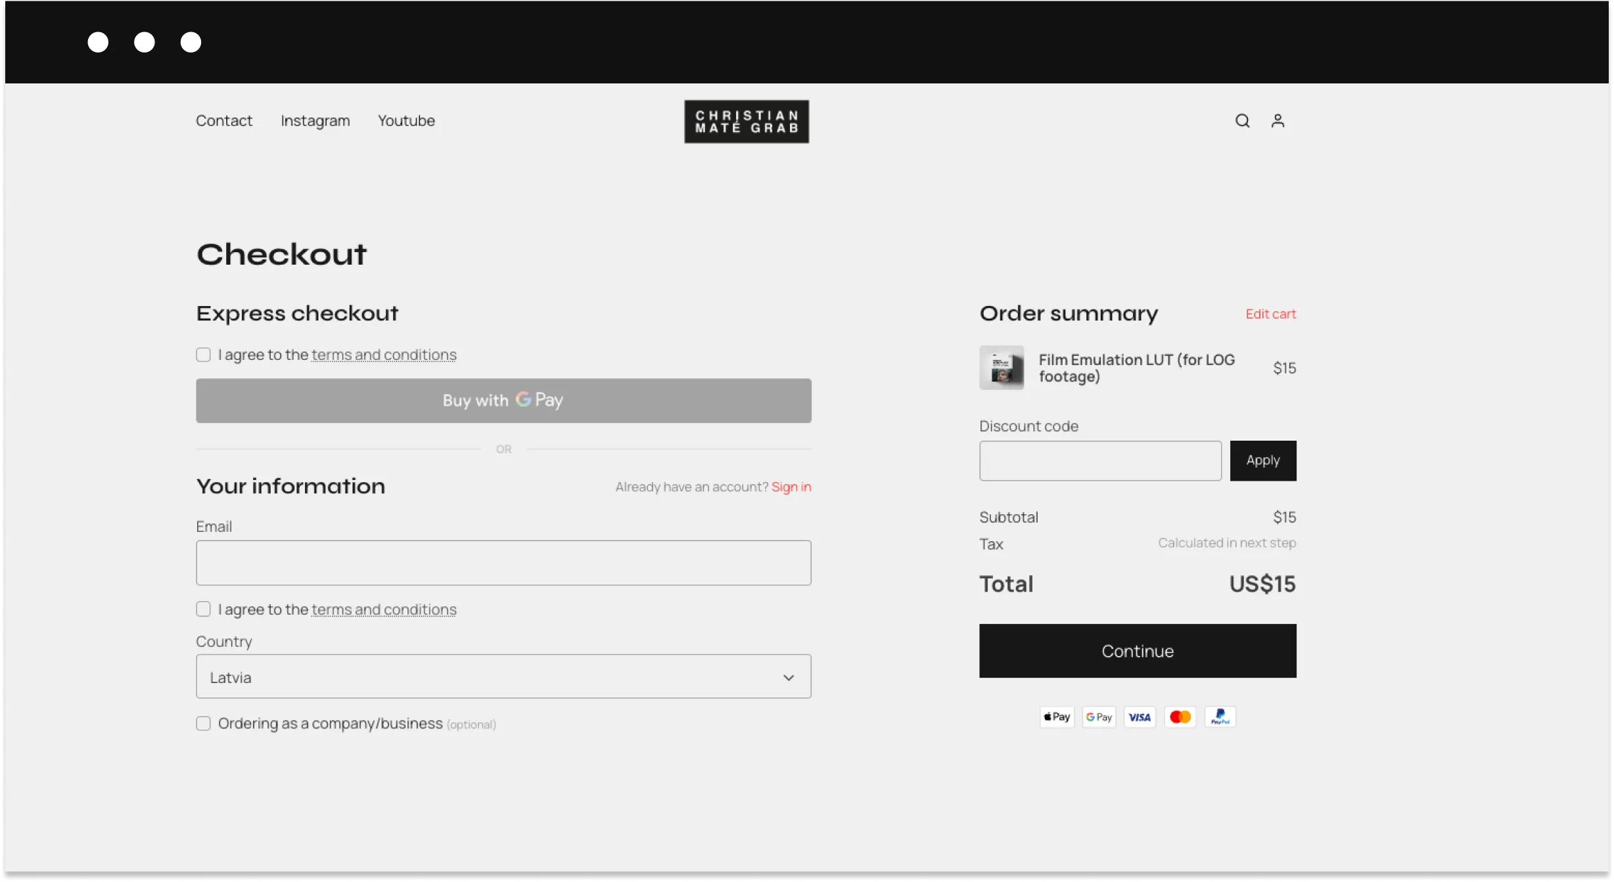The image size is (1614, 882).
Task: Open terms and conditions link in Express checkout
Action: coord(384,355)
